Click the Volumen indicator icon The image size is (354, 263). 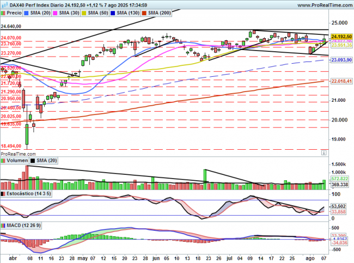[x=3, y=161]
